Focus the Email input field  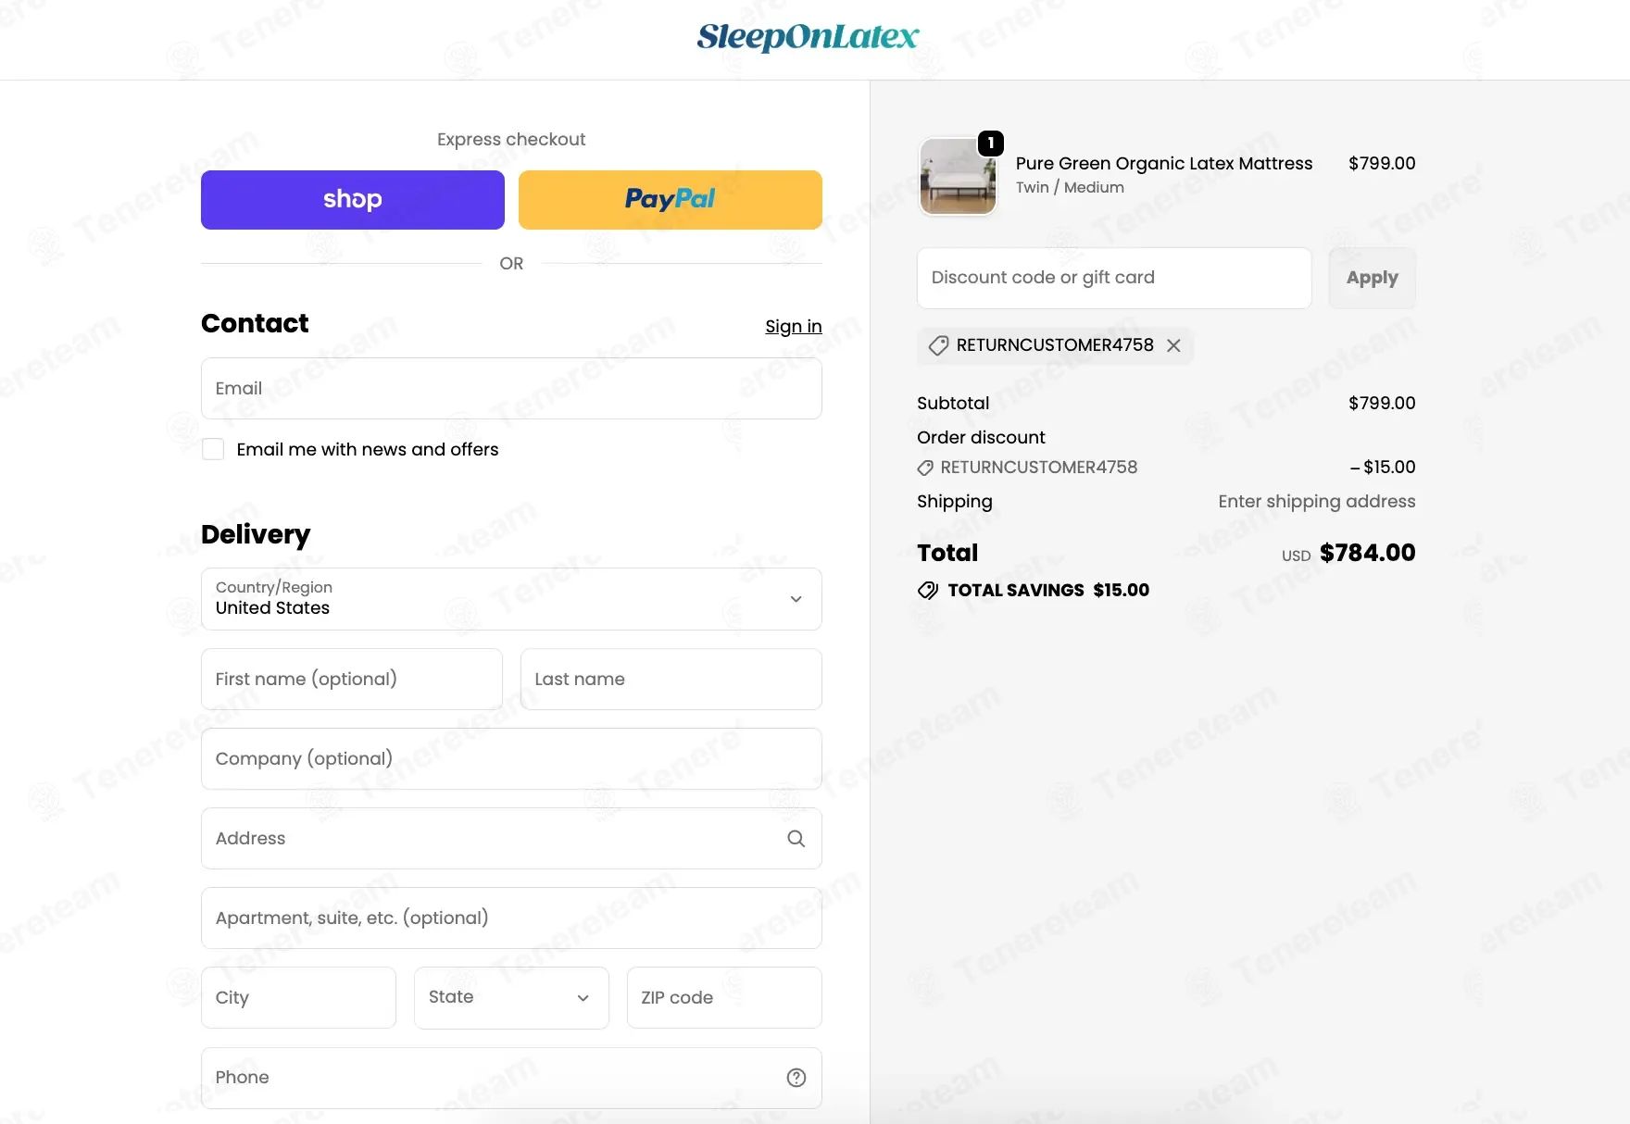(x=511, y=388)
